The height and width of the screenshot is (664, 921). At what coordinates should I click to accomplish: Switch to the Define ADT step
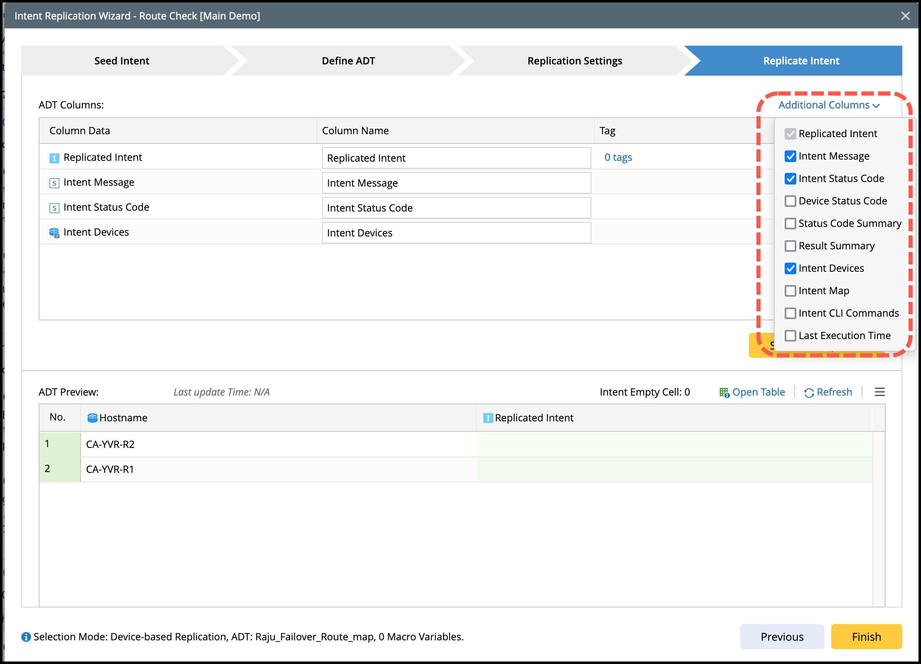coord(348,61)
